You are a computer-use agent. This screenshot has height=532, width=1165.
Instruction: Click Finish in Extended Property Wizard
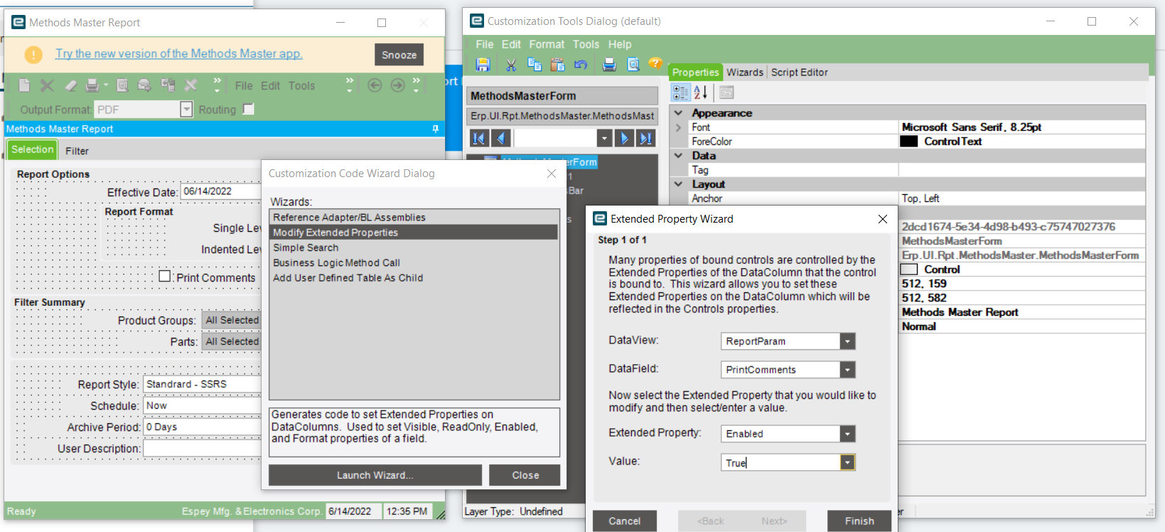pos(859,521)
